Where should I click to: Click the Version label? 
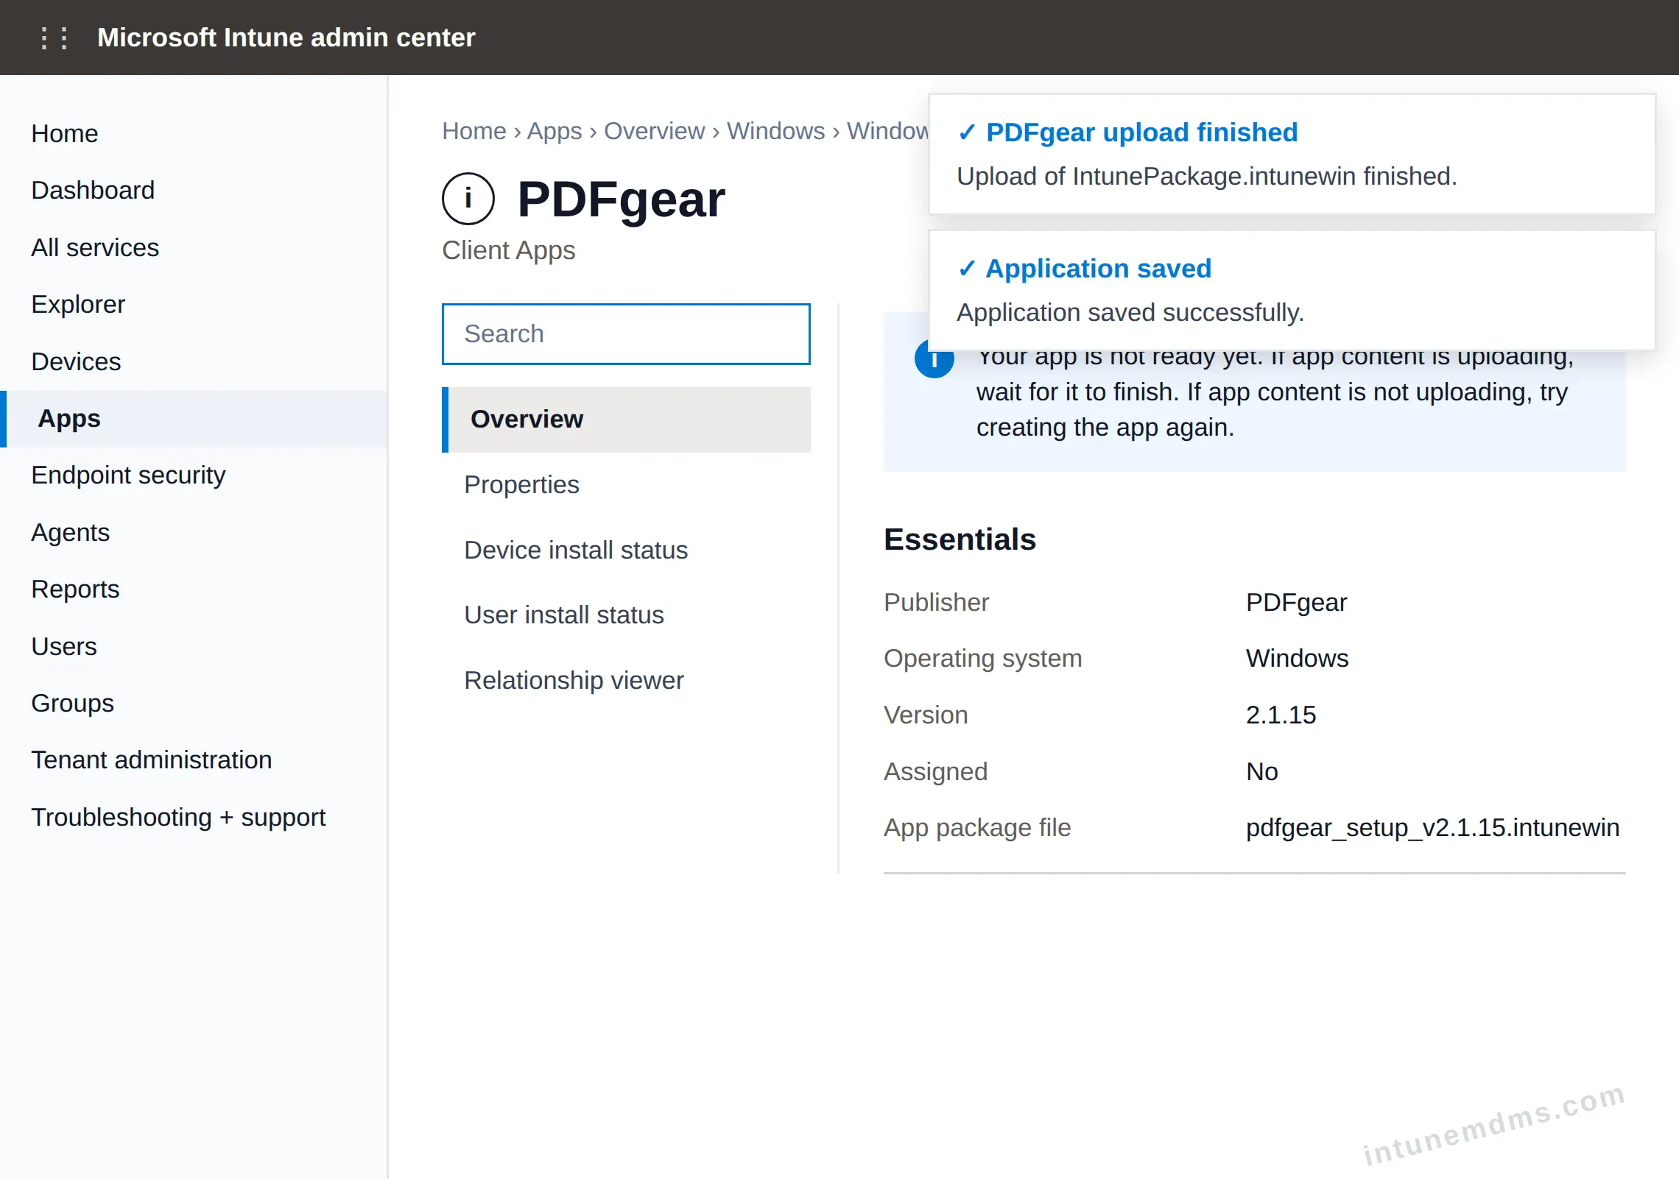926,715
